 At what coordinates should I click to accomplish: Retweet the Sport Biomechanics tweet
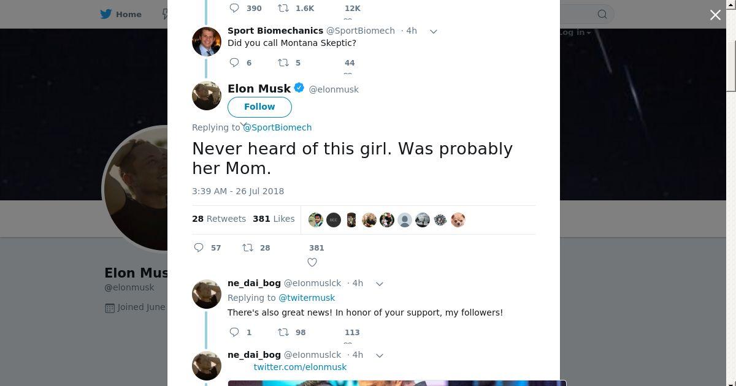click(x=283, y=62)
